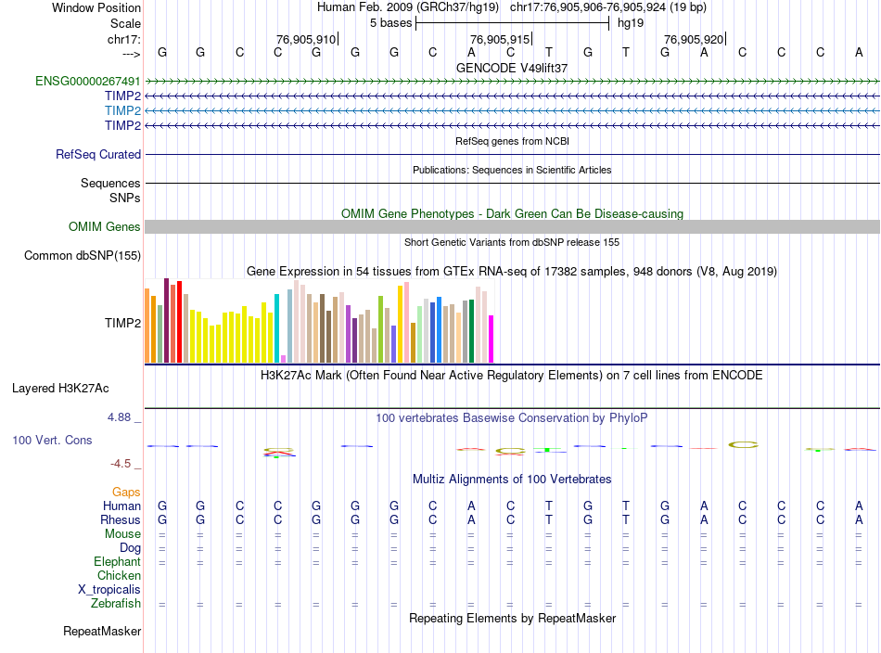The width and height of the screenshot is (881, 653).
Task: Click the SNPs label under Sequences
Action: (x=125, y=198)
